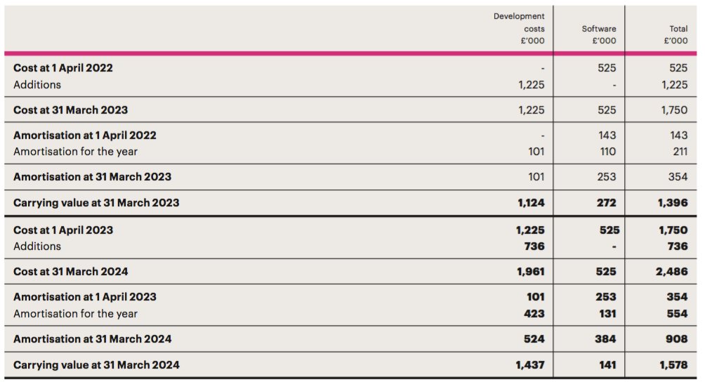The height and width of the screenshot is (389, 705).
Task: Select Cost at 31 March 2023 total 1,750
Action: [x=674, y=110]
